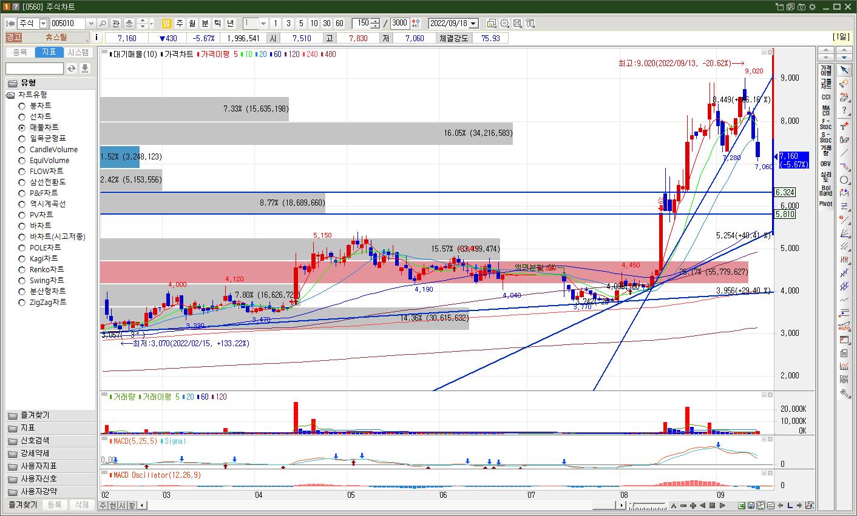Viewport: 857px width, 516px height.
Task: Select the trend line drawing tool
Action: (844, 153)
